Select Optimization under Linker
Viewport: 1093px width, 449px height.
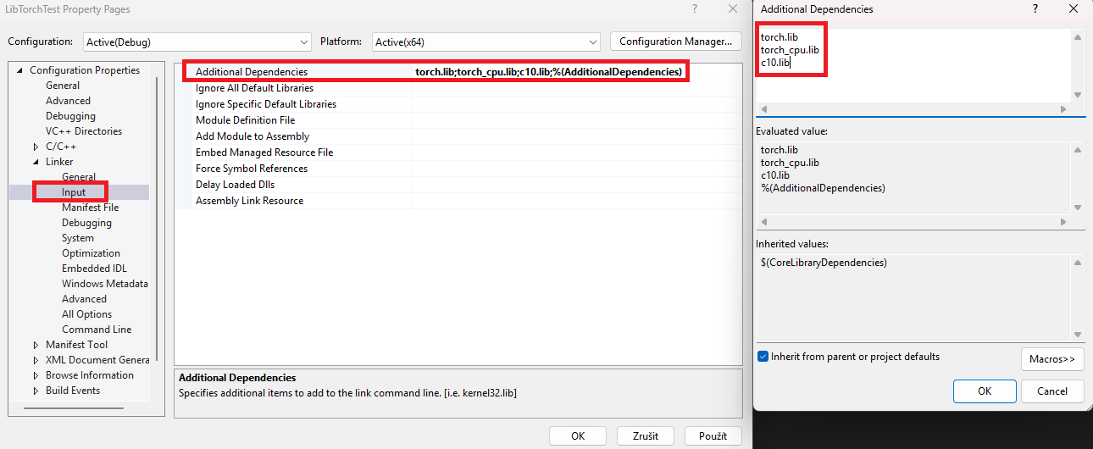pos(91,253)
